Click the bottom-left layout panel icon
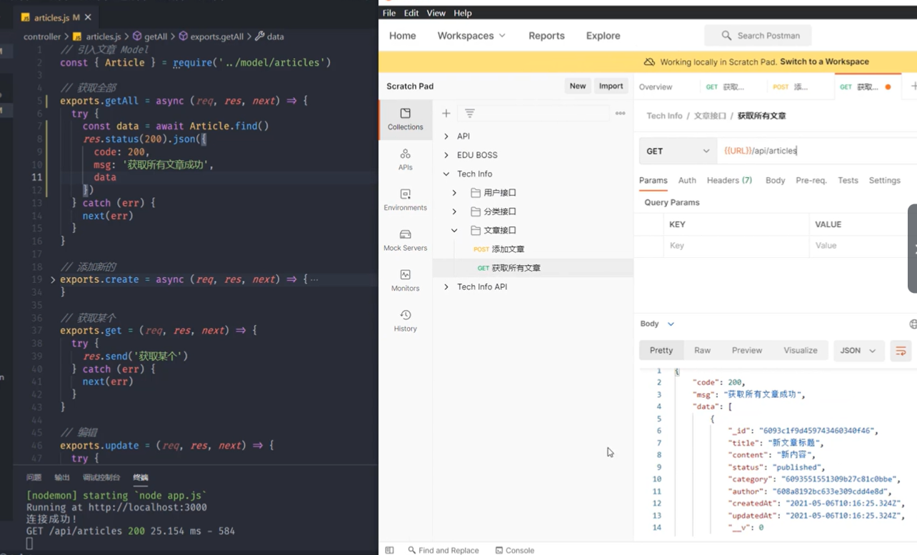 click(389, 550)
